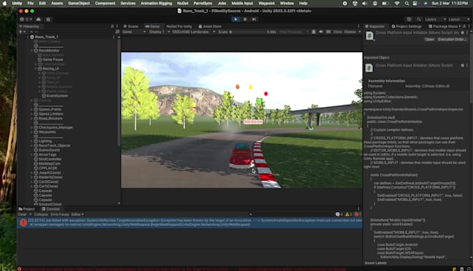Collapse the Racing_UI object
The image size is (473, 271).
click(x=35, y=69)
